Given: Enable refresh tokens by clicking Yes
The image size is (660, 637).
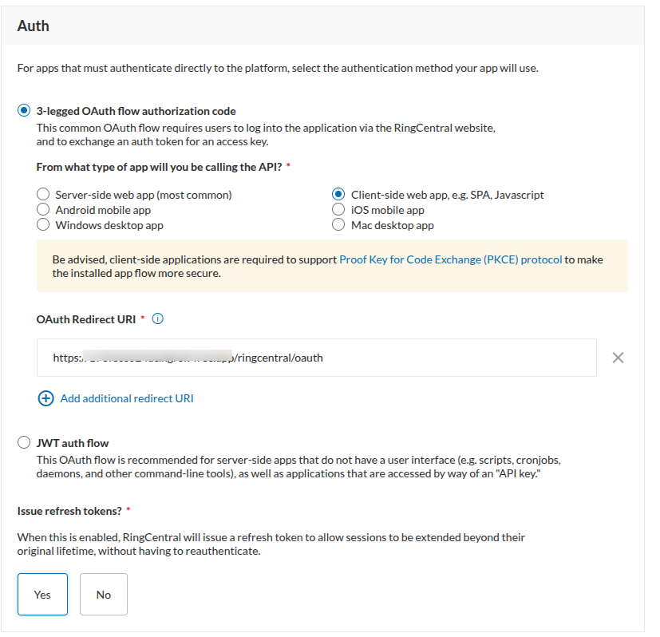Looking at the screenshot, I should point(42,594).
